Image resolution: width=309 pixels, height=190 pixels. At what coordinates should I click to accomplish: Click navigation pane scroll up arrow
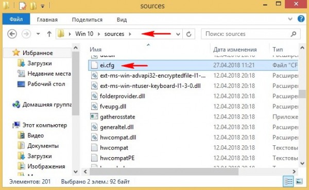(x=76, y=48)
